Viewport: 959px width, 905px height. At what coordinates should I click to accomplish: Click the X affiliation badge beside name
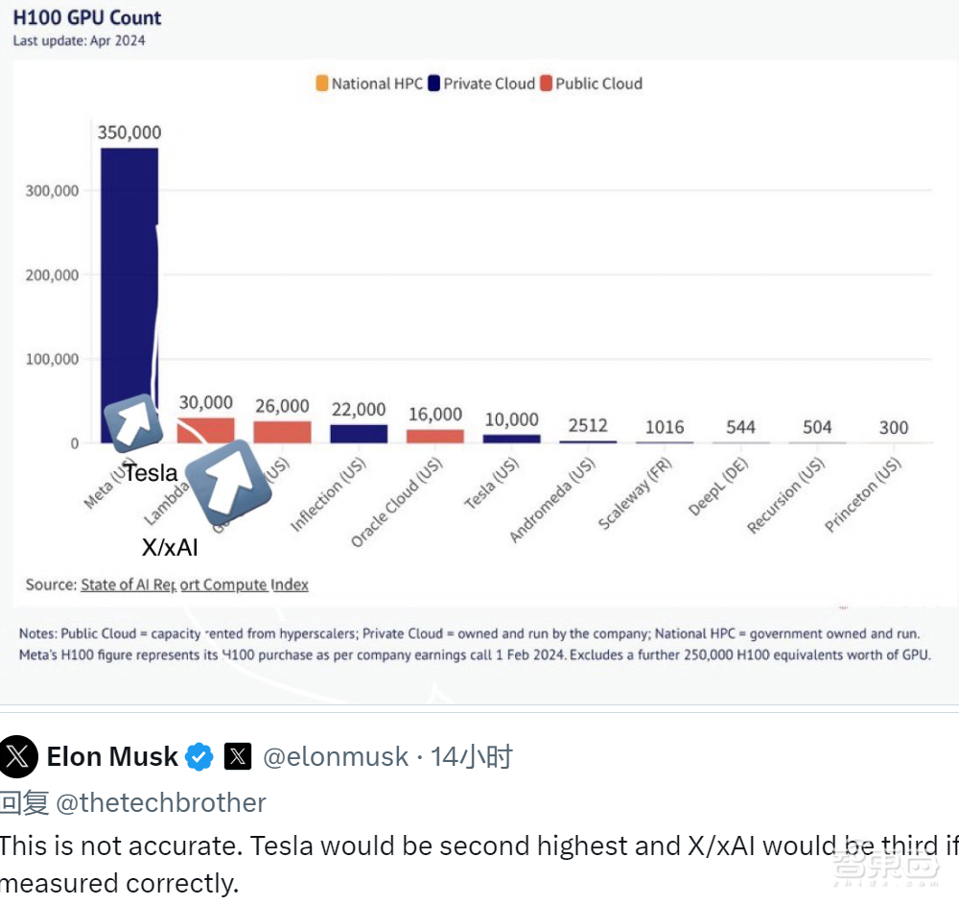(x=238, y=757)
